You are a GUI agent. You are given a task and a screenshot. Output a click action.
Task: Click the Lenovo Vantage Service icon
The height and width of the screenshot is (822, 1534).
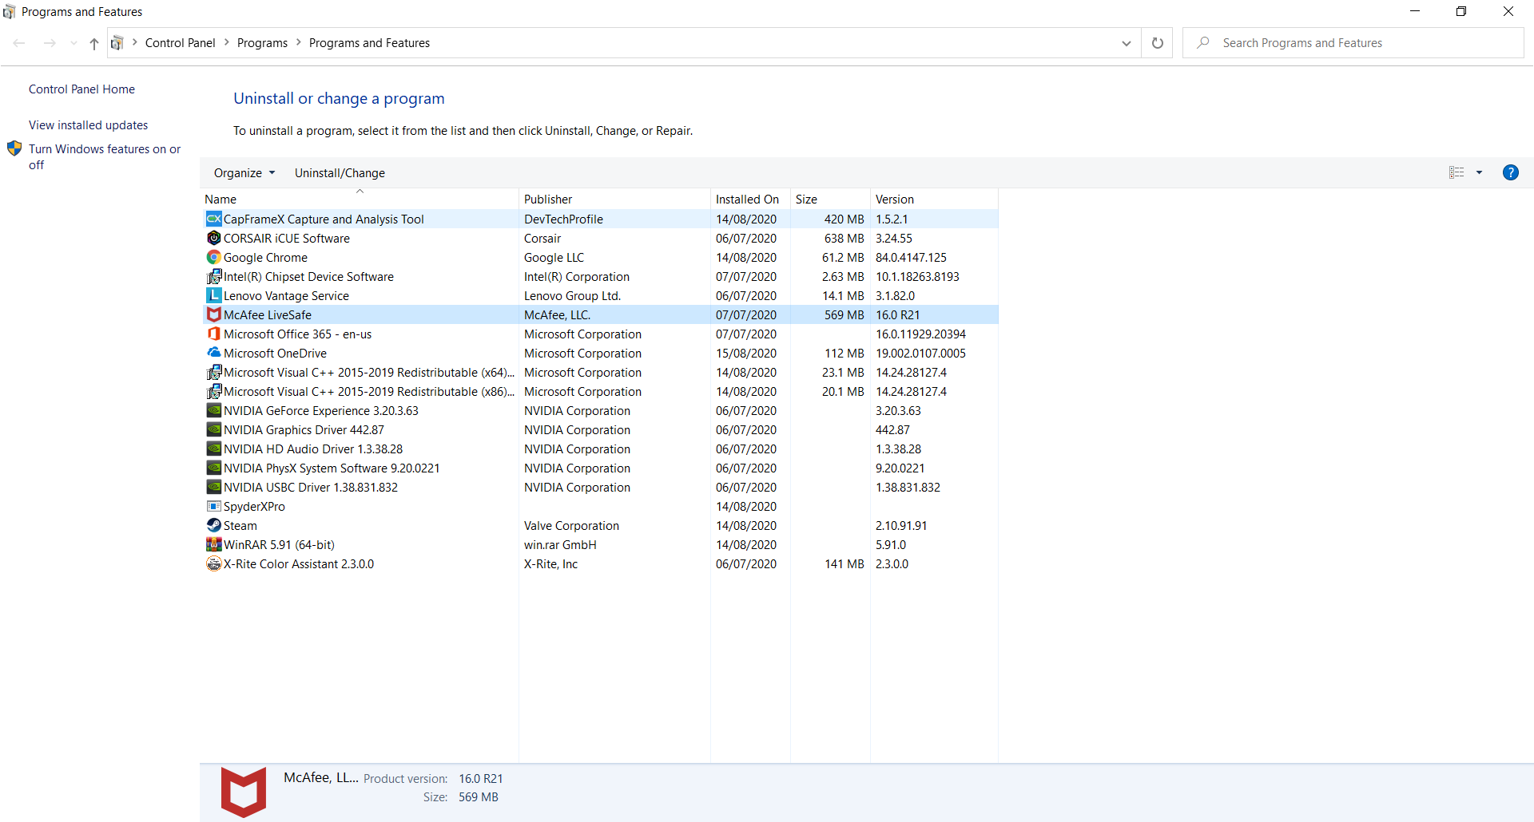pos(213,295)
